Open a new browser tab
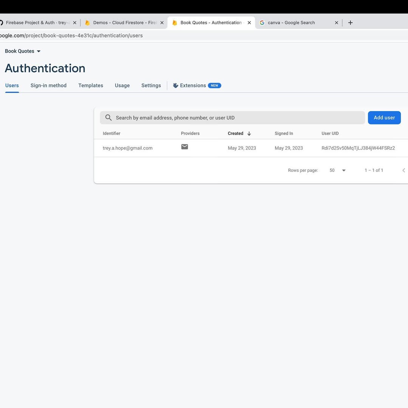Viewport: 408px width, 408px height. 350,23
